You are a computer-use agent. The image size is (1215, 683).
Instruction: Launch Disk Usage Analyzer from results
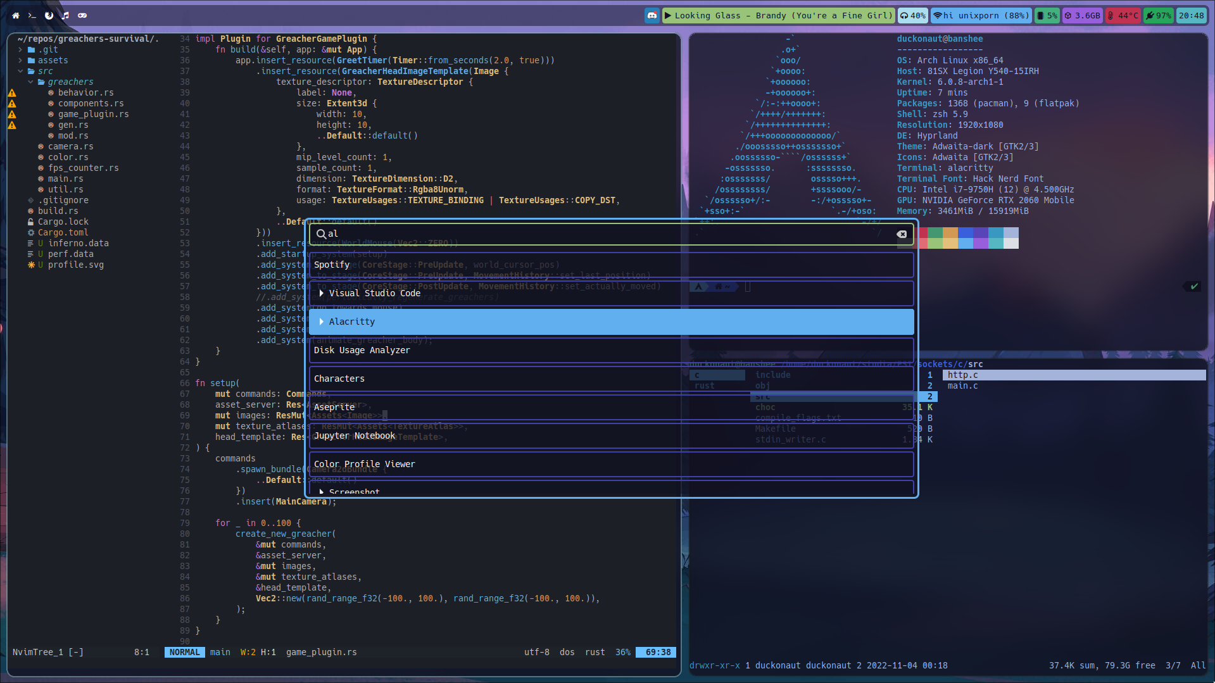(612, 350)
